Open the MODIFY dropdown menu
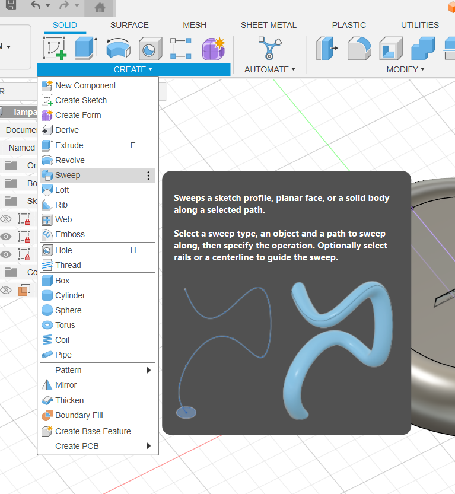 pyautogui.click(x=406, y=69)
